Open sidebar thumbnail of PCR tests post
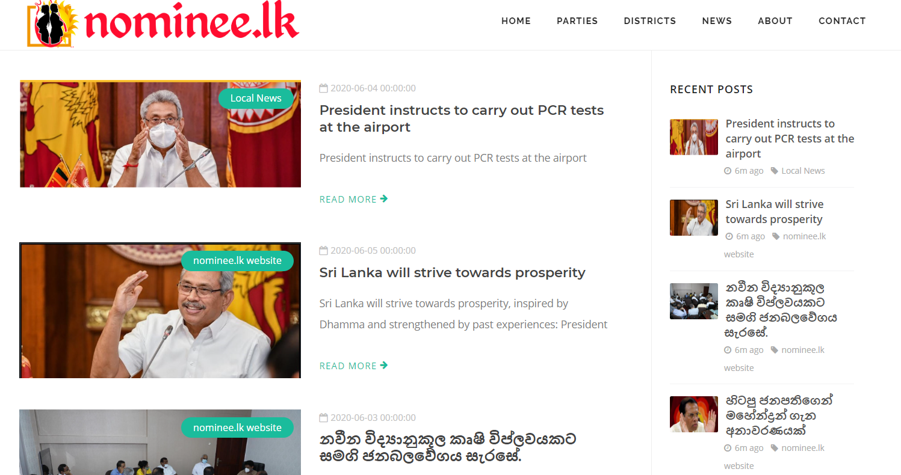This screenshot has width=901, height=475. pyautogui.click(x=694, y=137)
